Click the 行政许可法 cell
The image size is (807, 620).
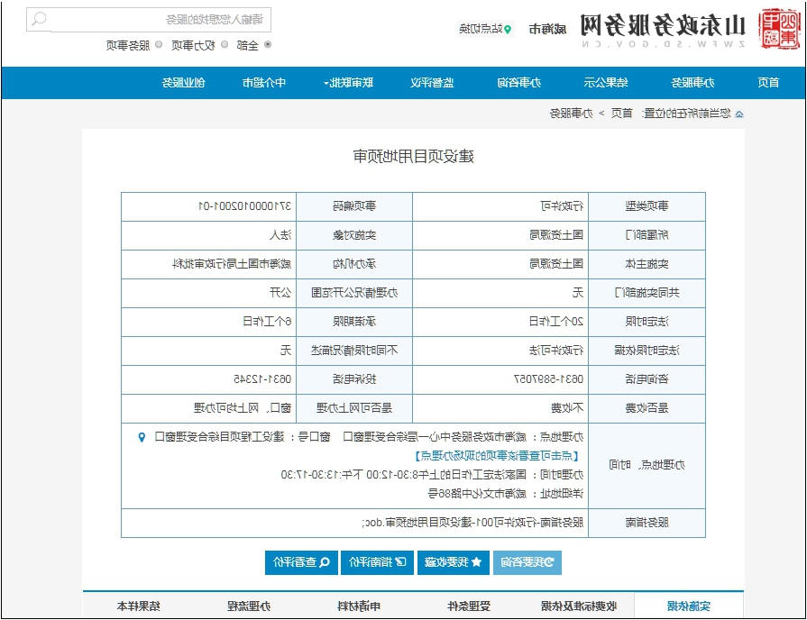tap(500, 351)
